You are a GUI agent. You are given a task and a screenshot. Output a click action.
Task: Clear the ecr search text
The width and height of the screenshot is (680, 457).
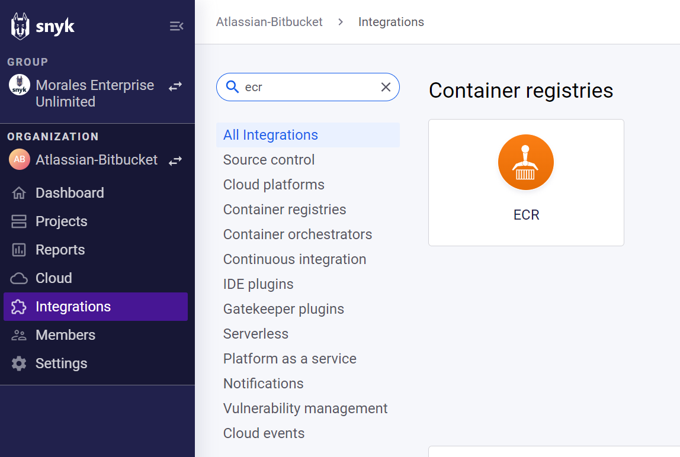(x=386, y=87)
